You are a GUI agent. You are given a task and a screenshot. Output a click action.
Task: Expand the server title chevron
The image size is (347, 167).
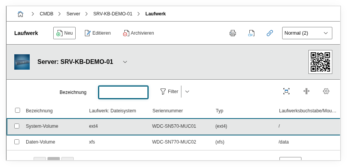[x=125, y=62]
